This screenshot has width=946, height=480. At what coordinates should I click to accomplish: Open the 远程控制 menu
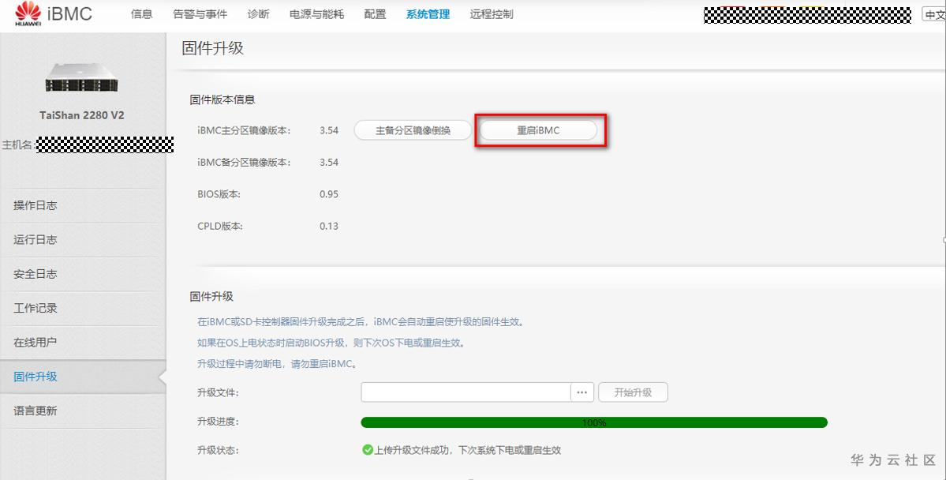click(491, 14)
